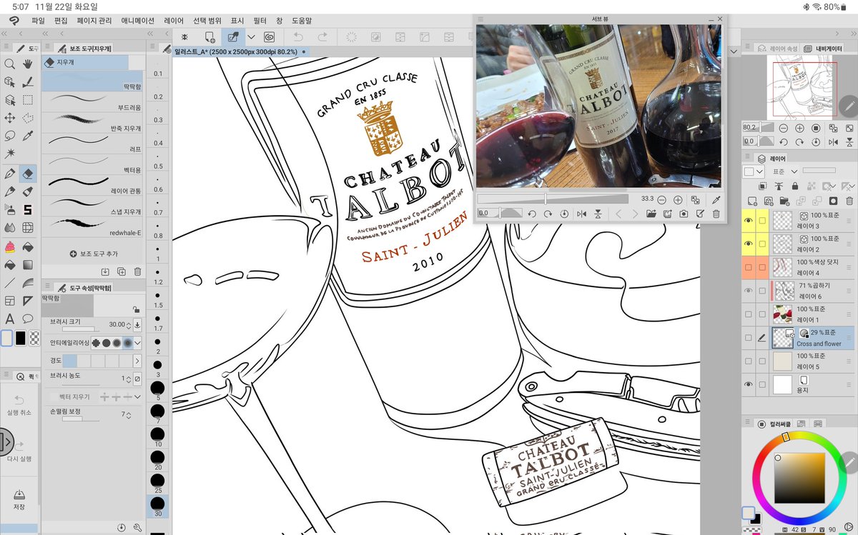Hide the 용지 paper layer
The image size is (858, 535).
pyautogui.click(x=749, y=384)
